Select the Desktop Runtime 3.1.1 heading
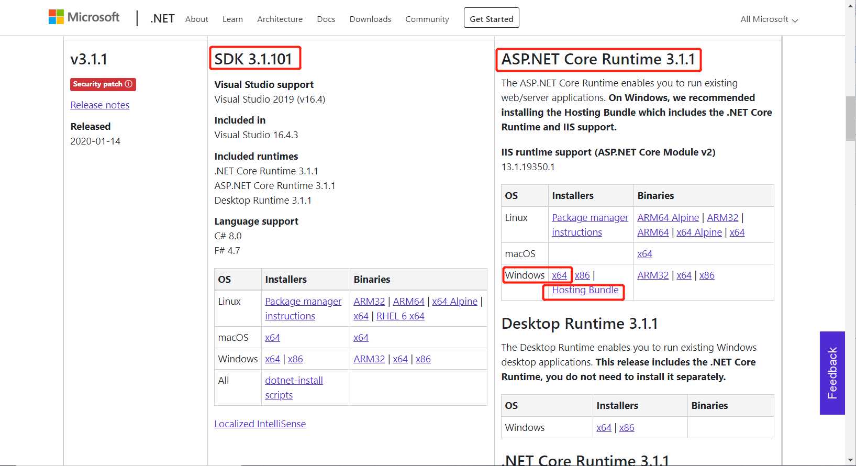Image resolution: width=856 pixels, height=466 pixels. point(580,324)
